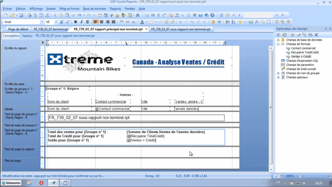Click the Refresh report data icon
The image size is (332, 187).
tap(221, 15)
